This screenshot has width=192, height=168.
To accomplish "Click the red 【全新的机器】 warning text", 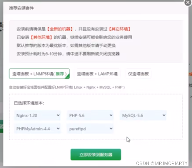I will (60, 29).
